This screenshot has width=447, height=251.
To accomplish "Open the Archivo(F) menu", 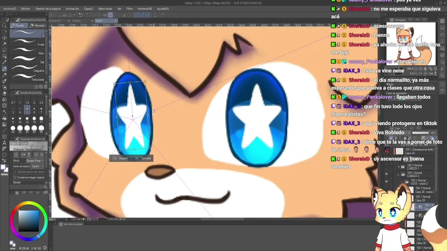I will pos(10,9).
